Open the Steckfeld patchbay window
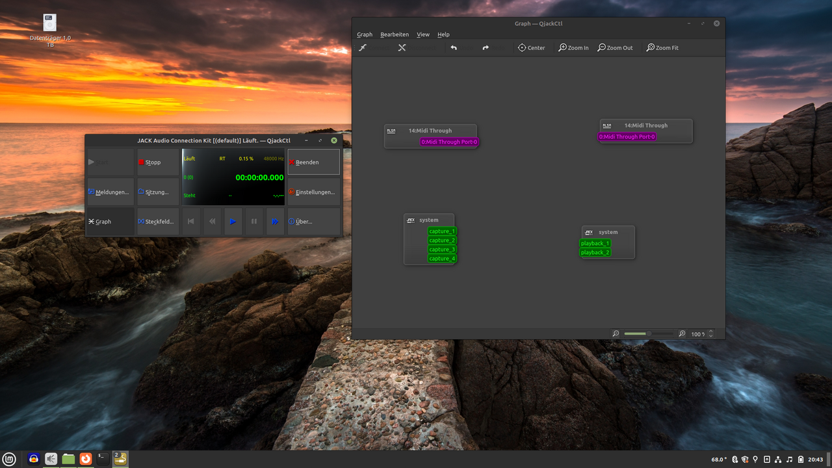The height and width of the screenshot is (468, 832). tap(158, 222)
